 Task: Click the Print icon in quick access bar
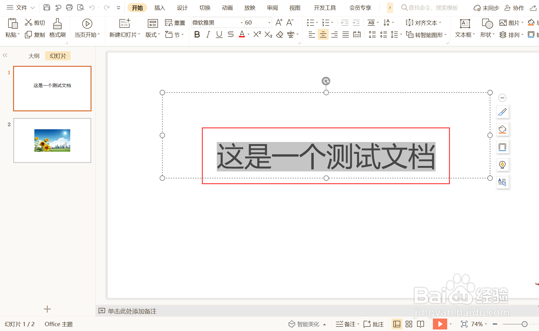coord(69,8)
